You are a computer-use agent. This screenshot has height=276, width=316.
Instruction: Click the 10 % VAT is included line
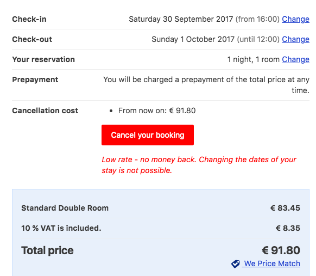coord(61,228)
